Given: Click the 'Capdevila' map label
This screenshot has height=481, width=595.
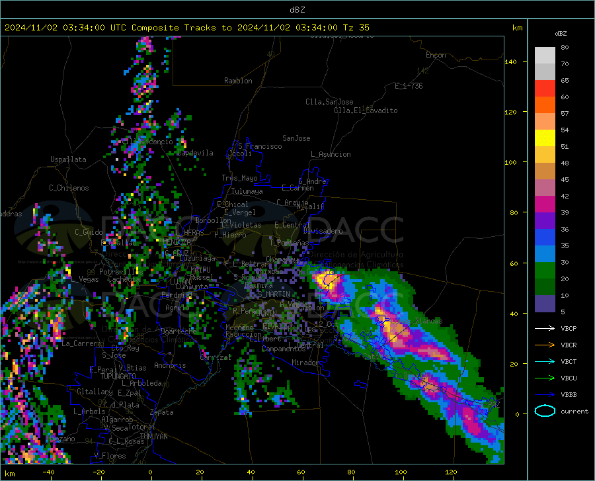Looking at the screenshot, I should coord(195,153).
